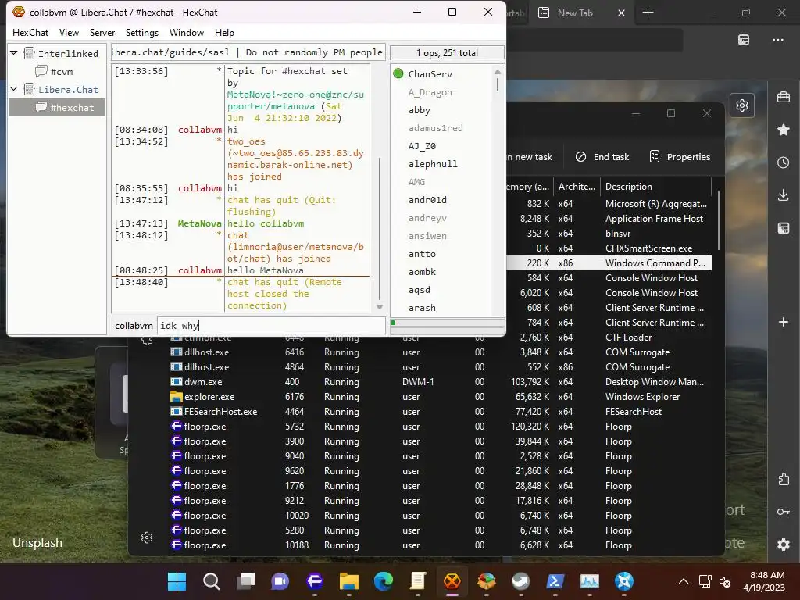Open Task Manager settings gear
The width and height of the screenshot is (800, 600).
tap(147, 537)
